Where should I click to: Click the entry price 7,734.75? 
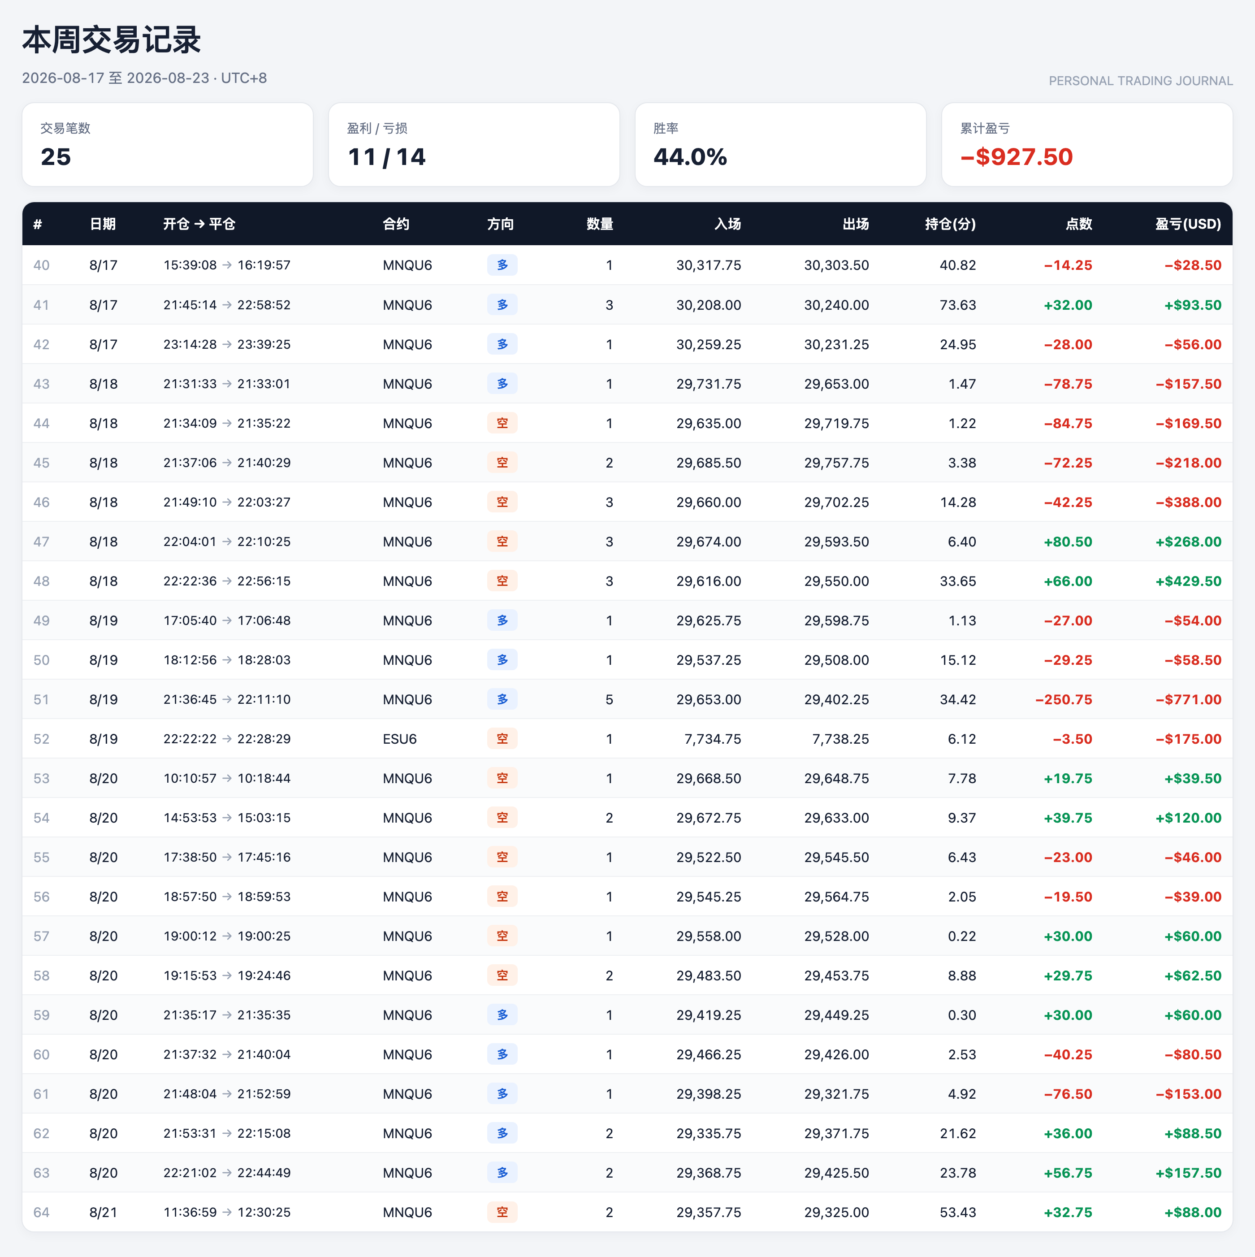click(712, 739)
